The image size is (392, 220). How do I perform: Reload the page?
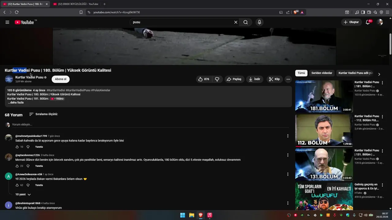point(17,12)
